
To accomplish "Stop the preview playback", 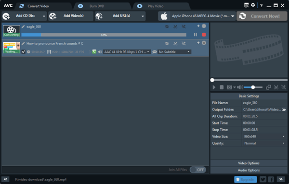I will click(x=222, y=87).
